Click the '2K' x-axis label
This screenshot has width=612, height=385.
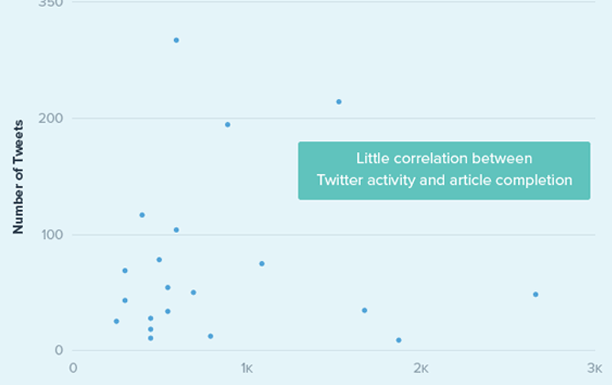(x=420, y=368)
